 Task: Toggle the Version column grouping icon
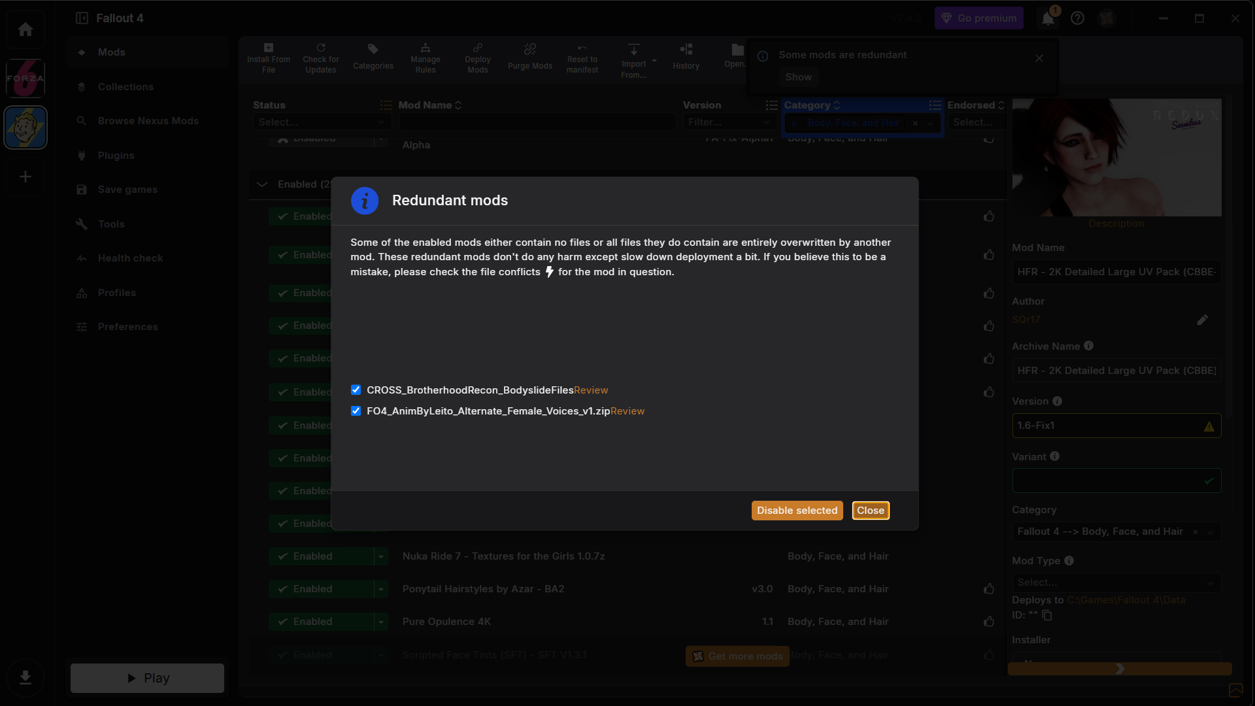click(x=771, y=105)
